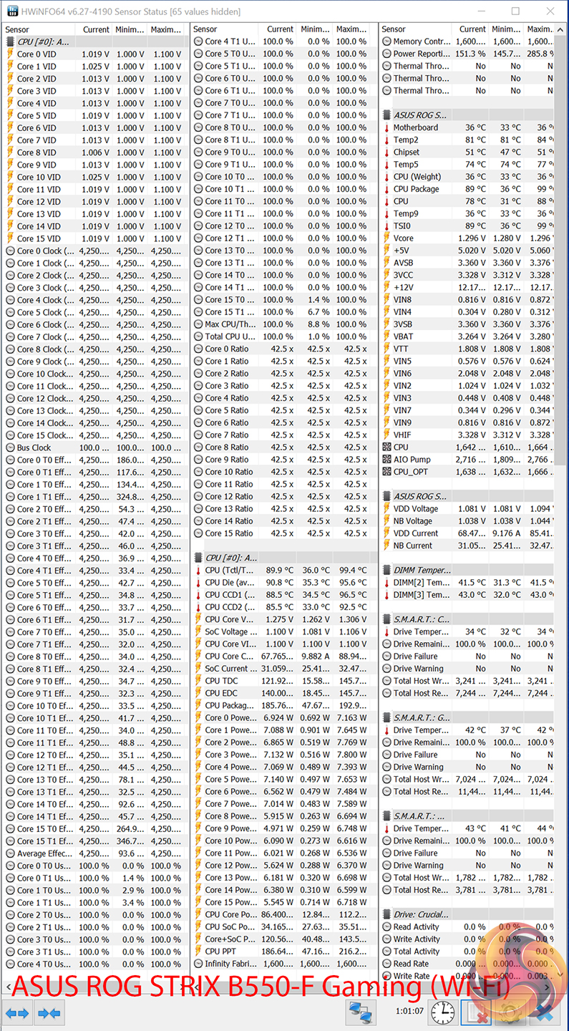Screen dimensions: 569x1031
Task: Select the CPU Package row showing 89 °C
Action: click(467, 189)
